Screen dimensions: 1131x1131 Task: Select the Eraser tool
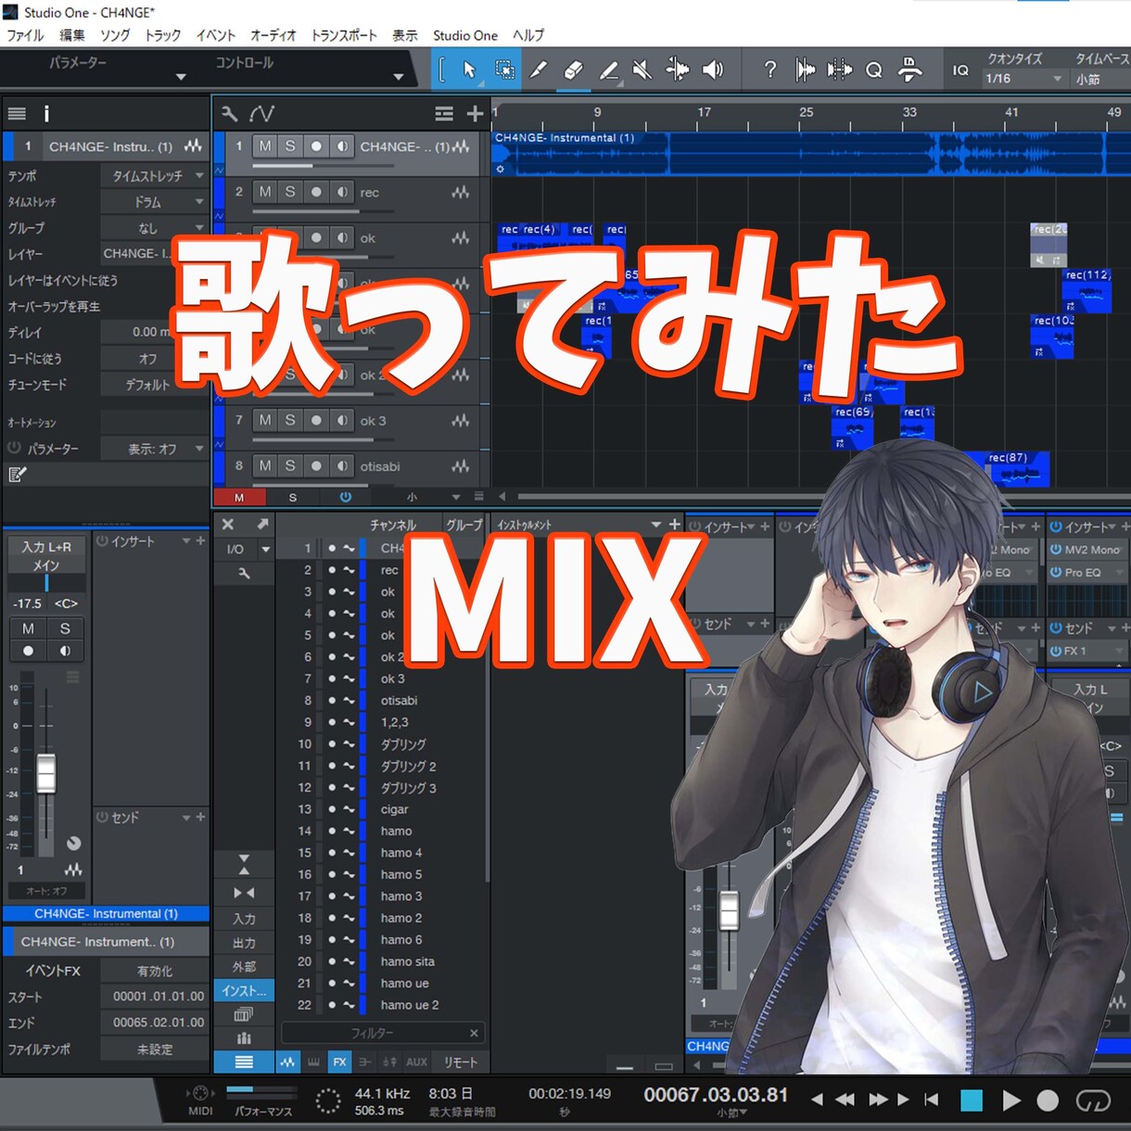click(x=573, y=70)
